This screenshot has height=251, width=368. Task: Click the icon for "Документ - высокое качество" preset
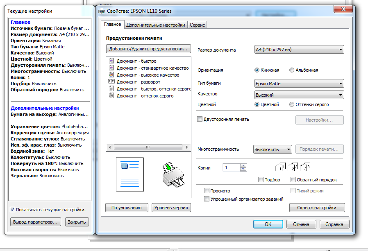pos(111,75)
